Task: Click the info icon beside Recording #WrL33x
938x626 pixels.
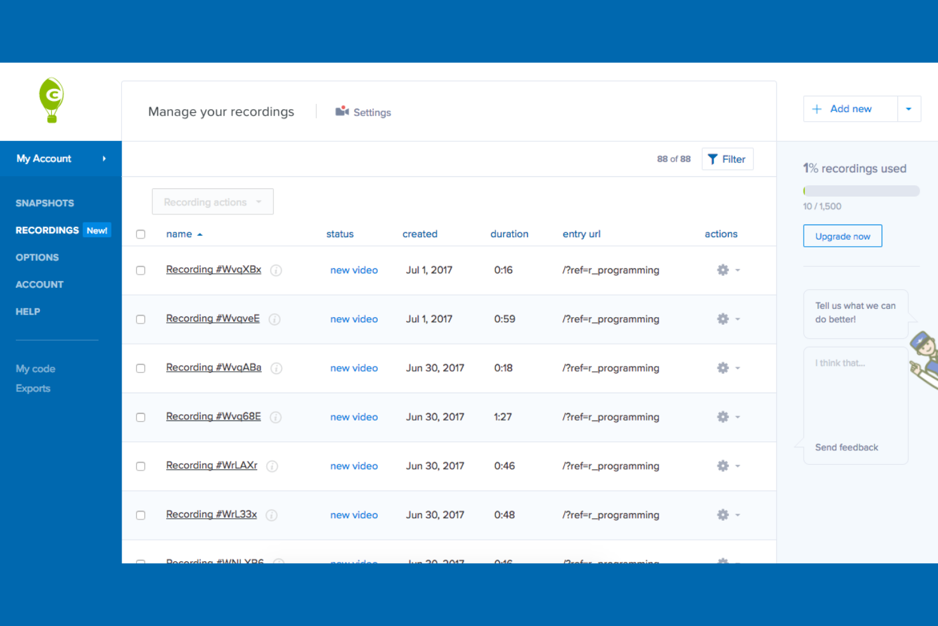Action: (271, 515)
